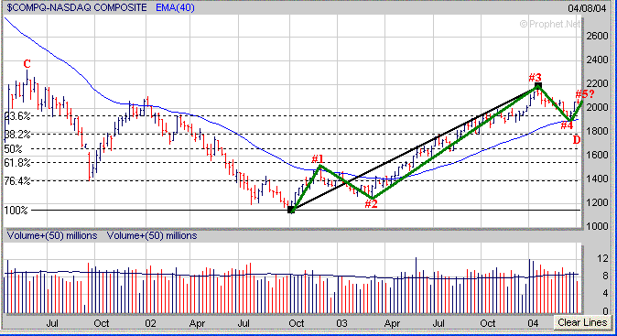The height and width of the screenshot is (336, 617).
Task: Click the 1200 price axis label
Action: tap(597, 202)
